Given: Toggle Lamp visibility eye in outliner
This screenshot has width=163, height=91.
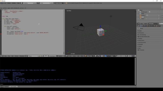Looking at the screenshot, I should coord(159,19).
